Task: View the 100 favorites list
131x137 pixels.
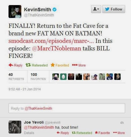Action: tap(38, 77)
